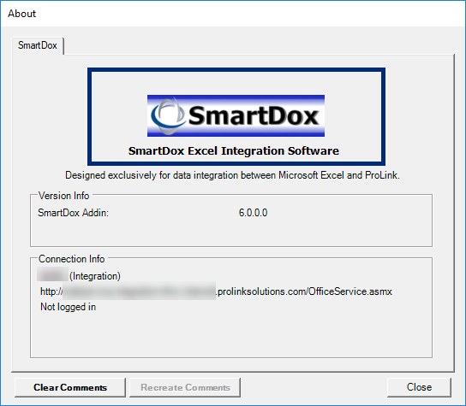Click the greyed Recreate Comments button

point(185,387)
